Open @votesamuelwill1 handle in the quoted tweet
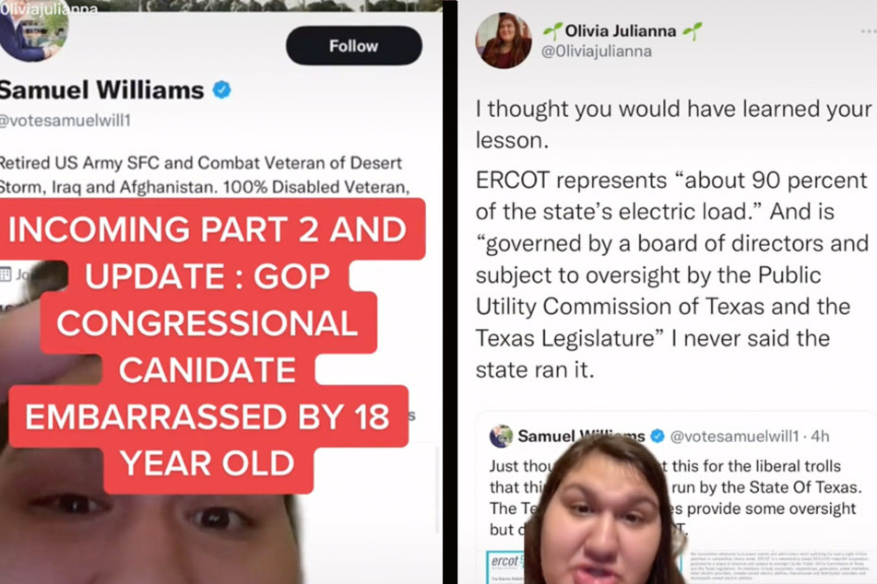 tap(734, 436)
